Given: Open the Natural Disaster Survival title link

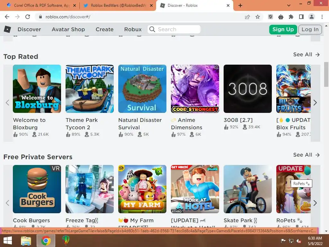Looking at the screenshot, I should [140, 124].
